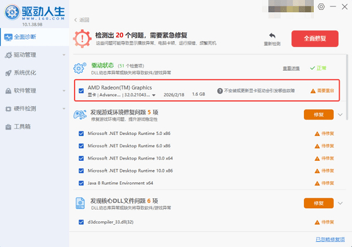Open 系统优化 in the sidebar
The width and height of the screenshot is (352, 247).
tap(35, 73)
